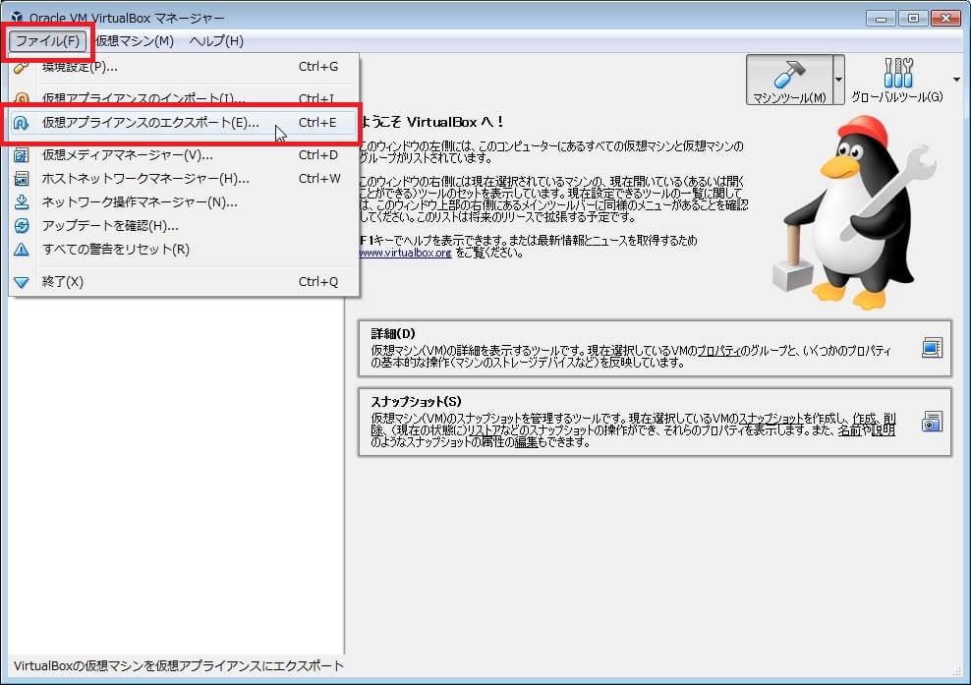Open the Snapshots camera icon on the right
Screen dimensions: 971x685
tap(932, 423)
